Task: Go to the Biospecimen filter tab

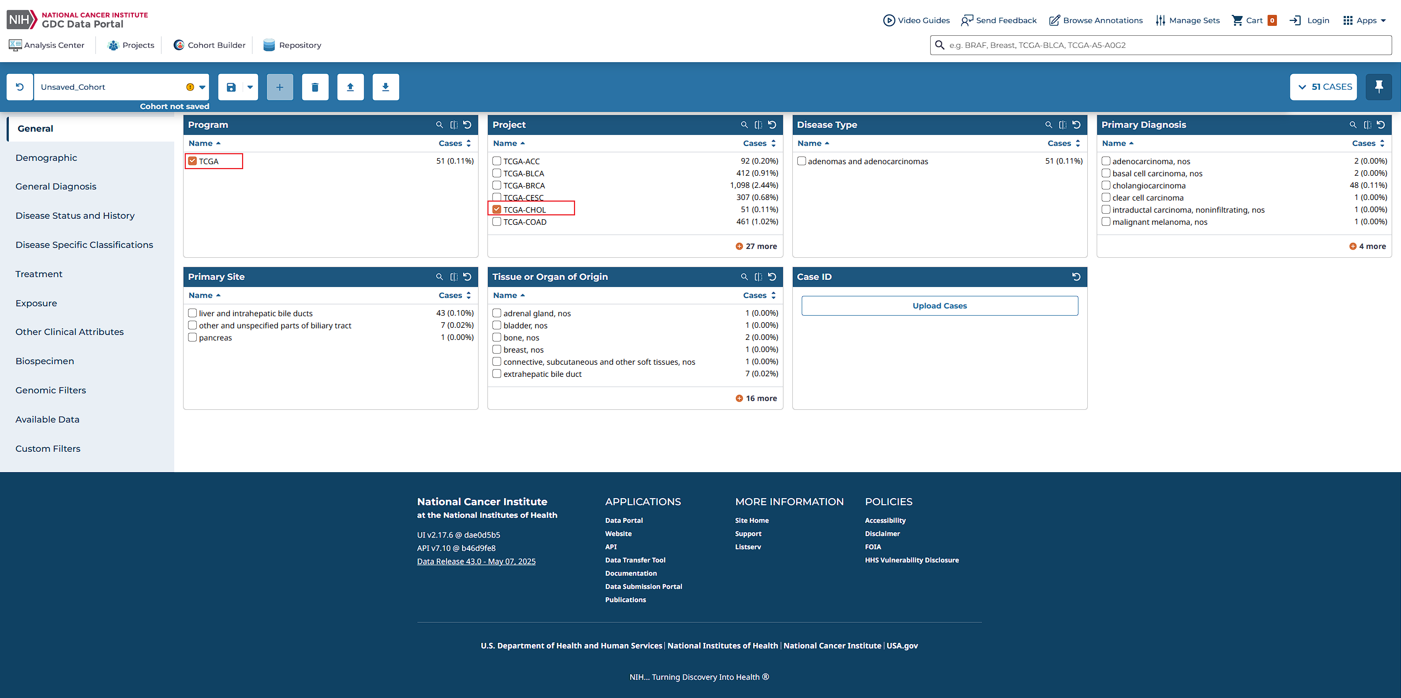Action: coord(45,361)
